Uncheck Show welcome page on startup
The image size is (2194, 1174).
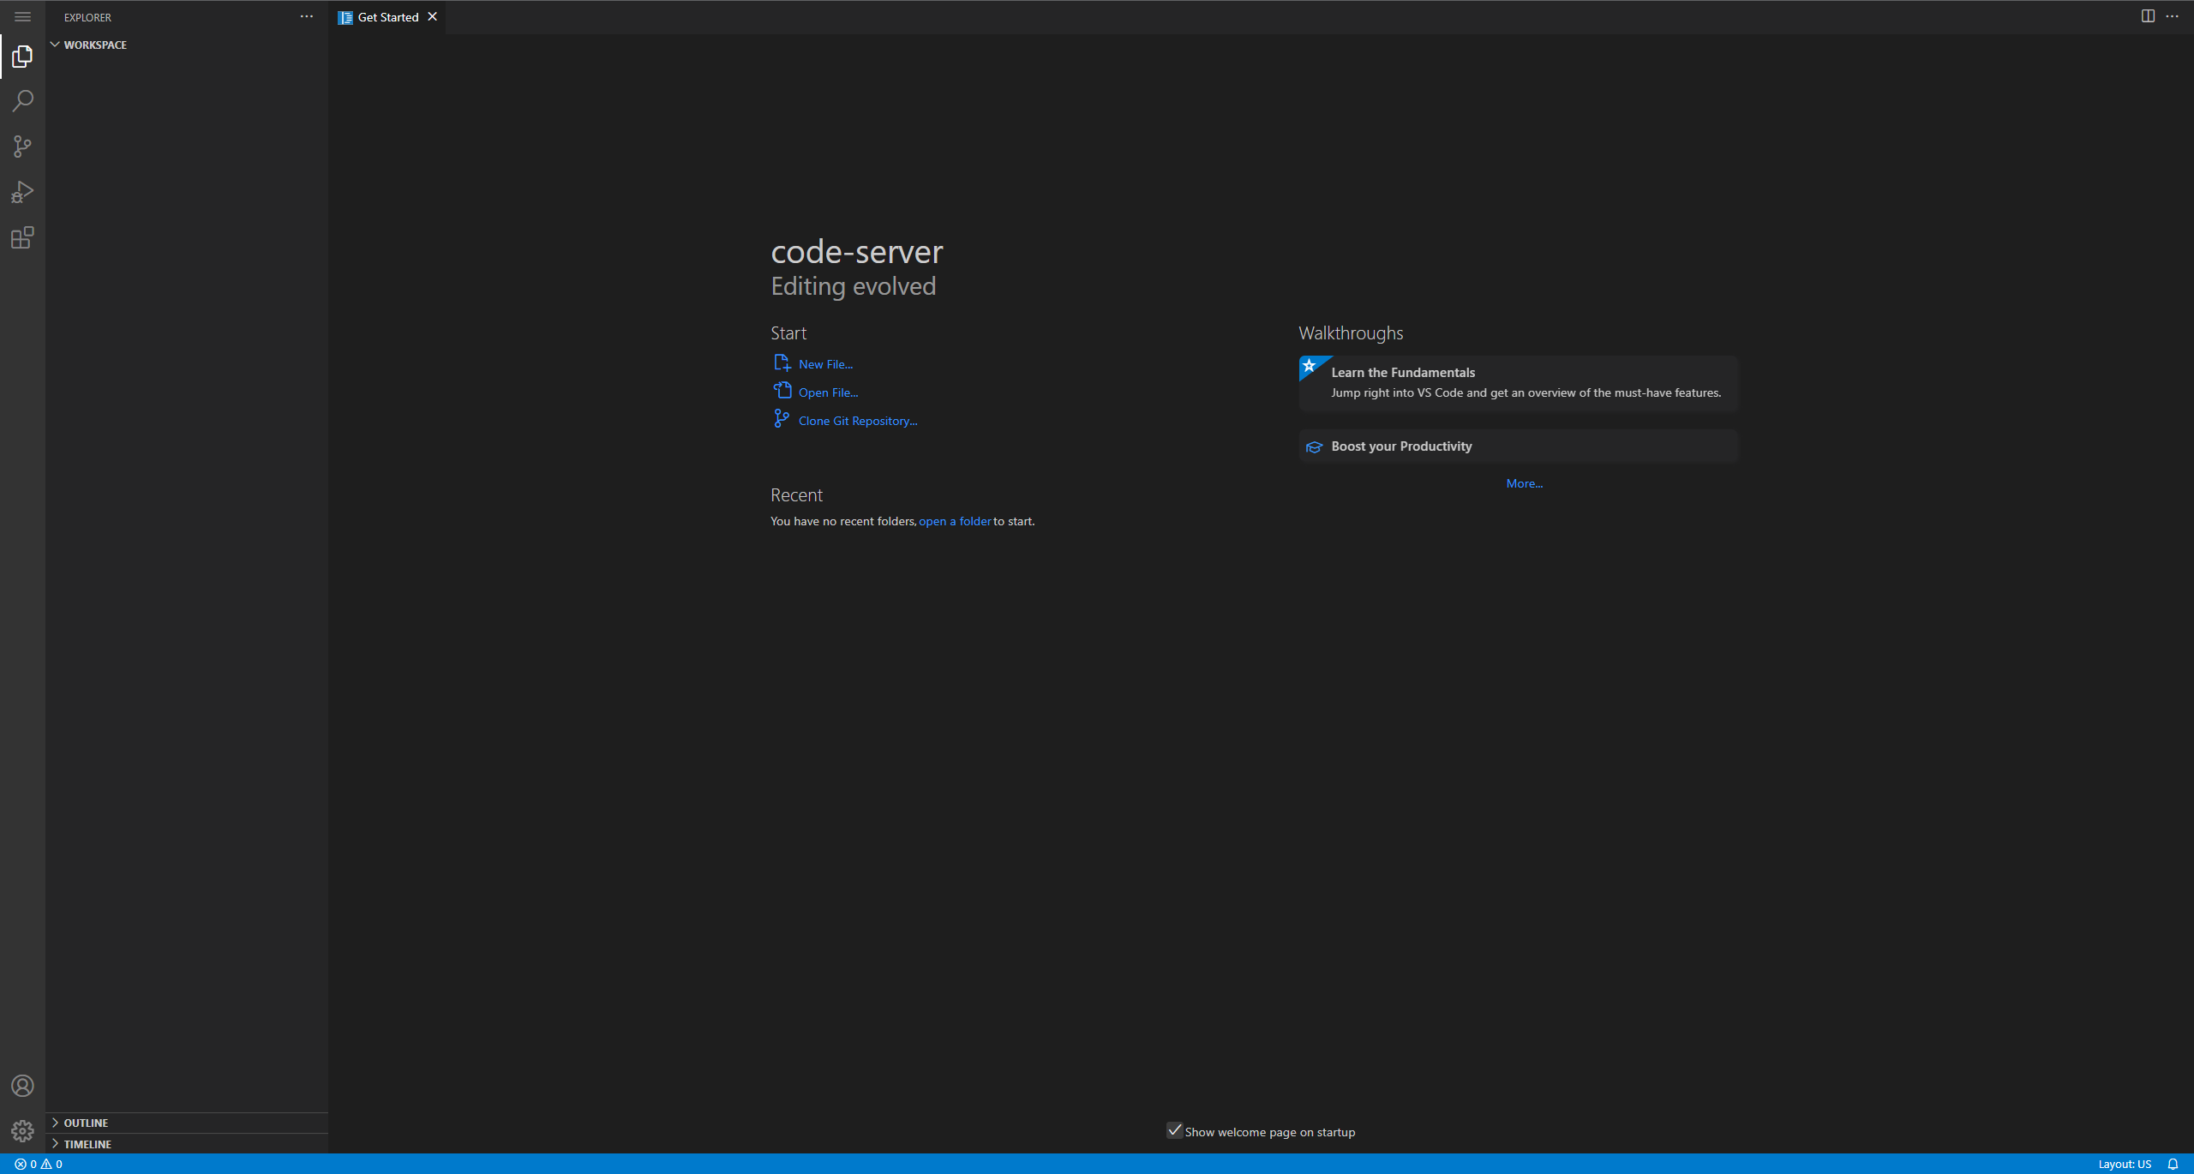point(1174,1130)
